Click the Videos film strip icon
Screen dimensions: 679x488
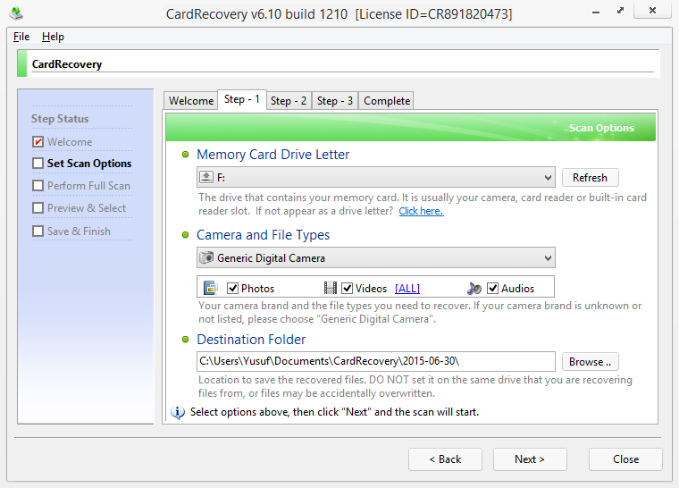pos(331,288)
